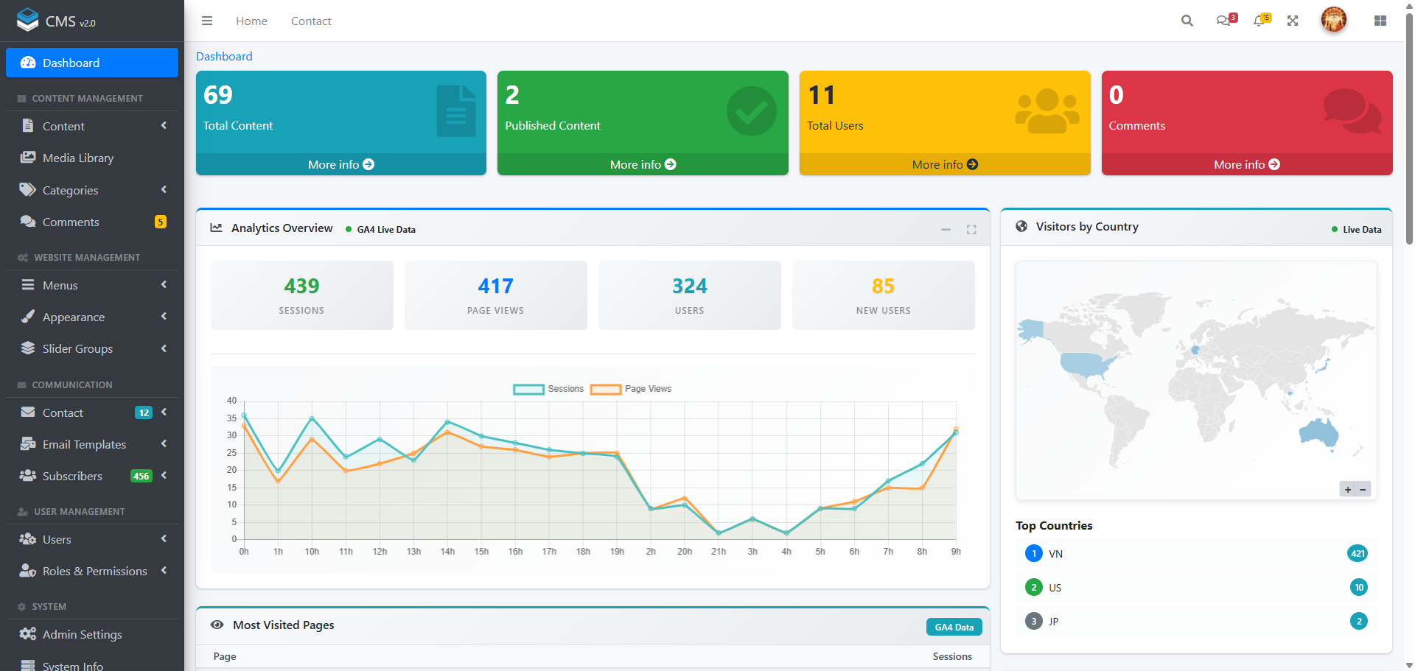Click More info on Total Users card
The width and height of the screenshot is (1415, 671).
coord(944,164)
